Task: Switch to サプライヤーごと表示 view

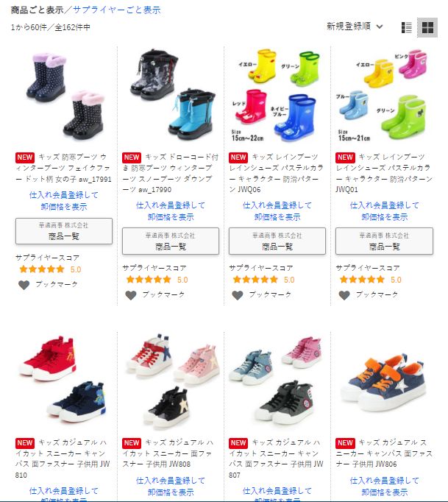Action: coord(117,10)
